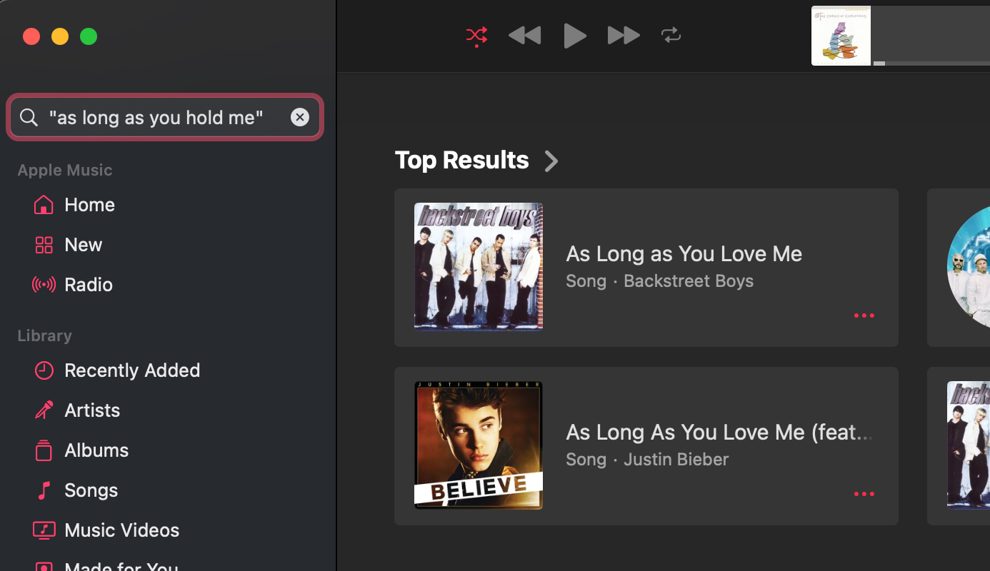Open the Artists library view
The width and height of the screenshot is (990, 571).
tap(92, 410)
